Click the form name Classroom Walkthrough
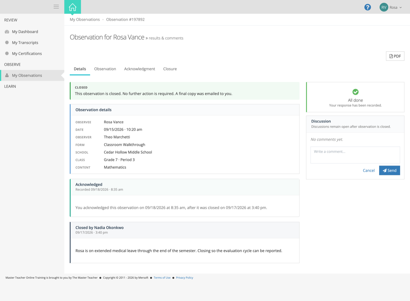This screenshot has width=410, height=301. 125,145
